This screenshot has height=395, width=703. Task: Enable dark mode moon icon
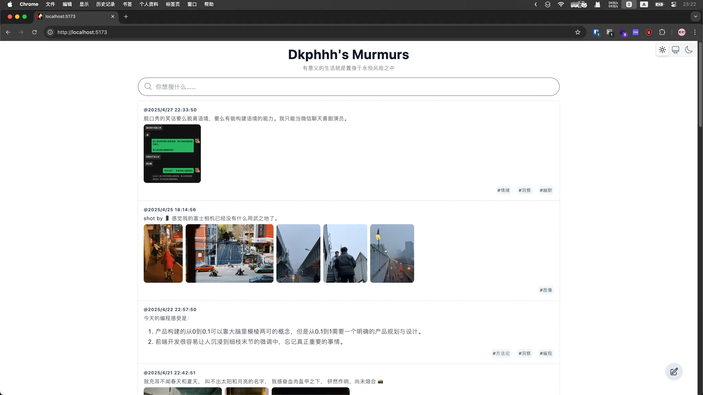tap(689, 50)
